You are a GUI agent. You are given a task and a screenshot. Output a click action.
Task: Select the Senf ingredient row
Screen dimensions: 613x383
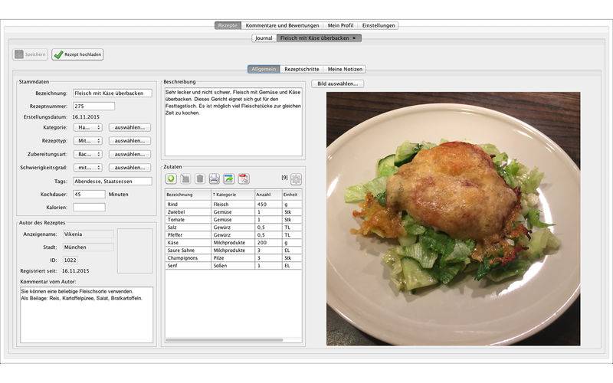[x=234, y=265]
